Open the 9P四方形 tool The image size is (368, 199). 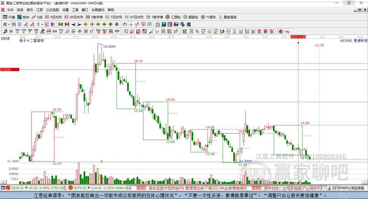pos(74,17)
